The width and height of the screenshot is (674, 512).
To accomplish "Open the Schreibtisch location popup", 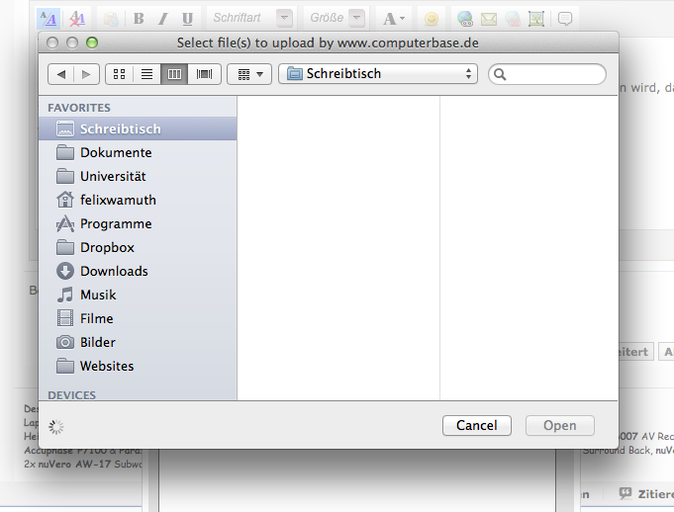I will (x=378, y=74).
